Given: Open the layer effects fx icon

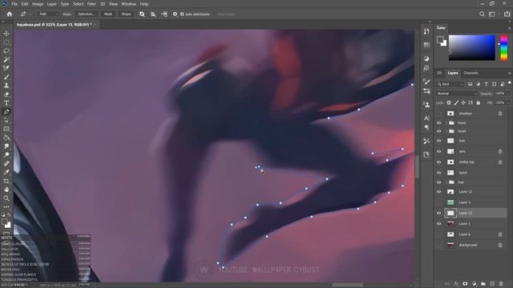Looking at the screenshot, I should pyautogui.click(x=456, y=284).
